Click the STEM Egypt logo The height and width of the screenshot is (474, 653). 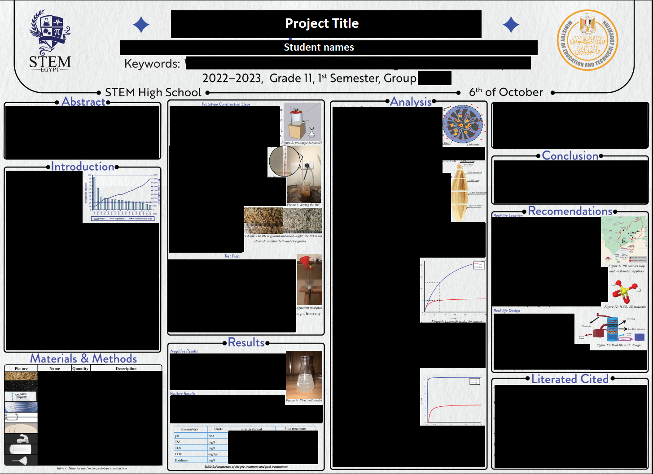50,41
